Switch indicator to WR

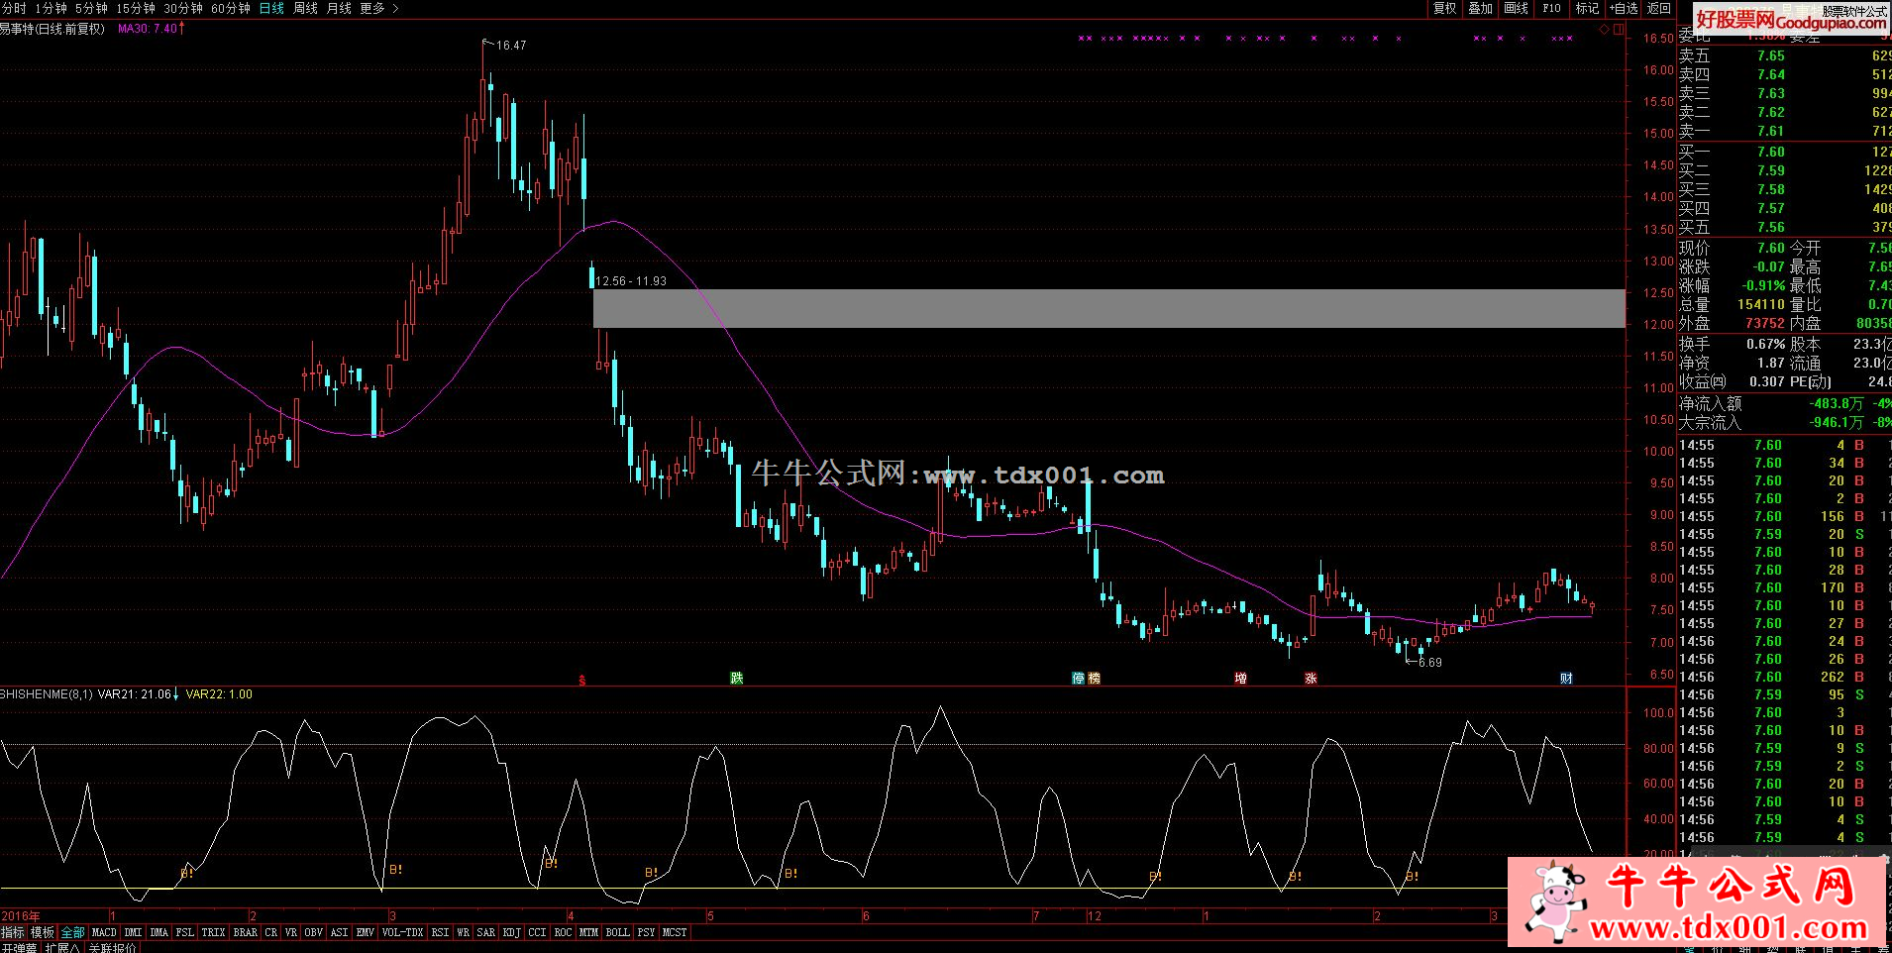[464, 932]
